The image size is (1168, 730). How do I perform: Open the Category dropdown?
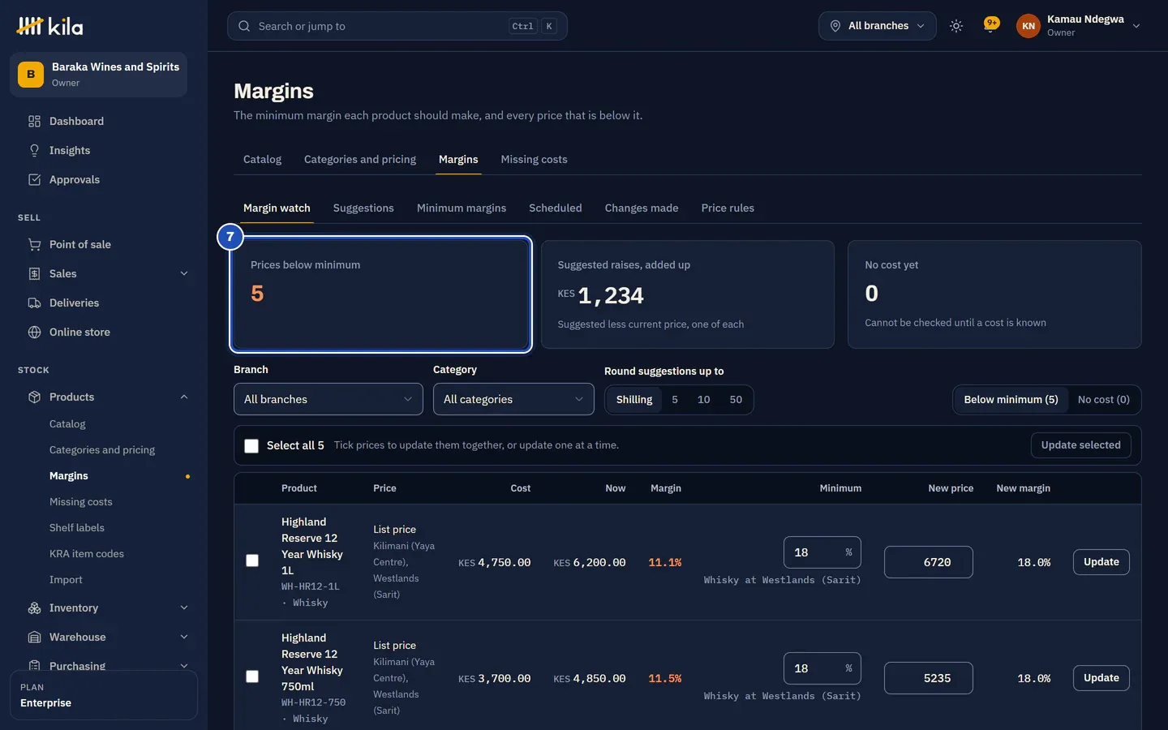[513, 399]
